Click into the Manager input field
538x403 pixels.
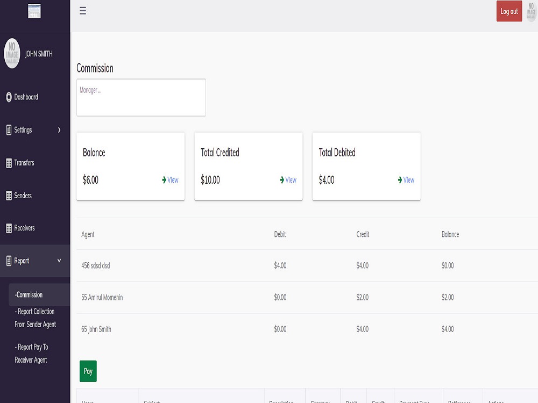[x=141, y=97]
